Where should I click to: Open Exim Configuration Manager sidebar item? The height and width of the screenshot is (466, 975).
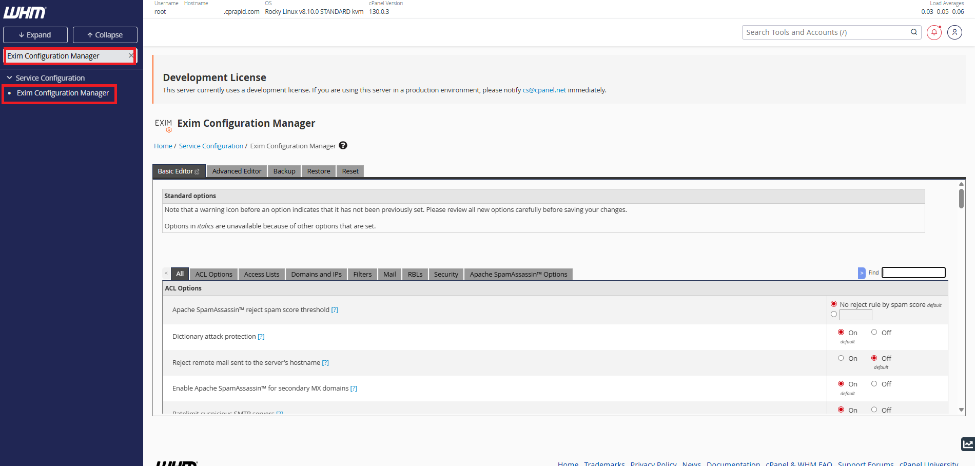(63, 93)
